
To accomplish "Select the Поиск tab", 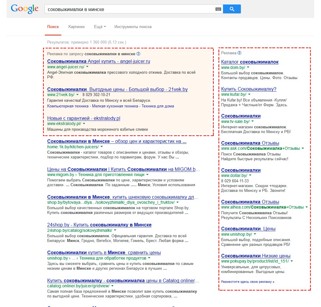I will 53,27.
